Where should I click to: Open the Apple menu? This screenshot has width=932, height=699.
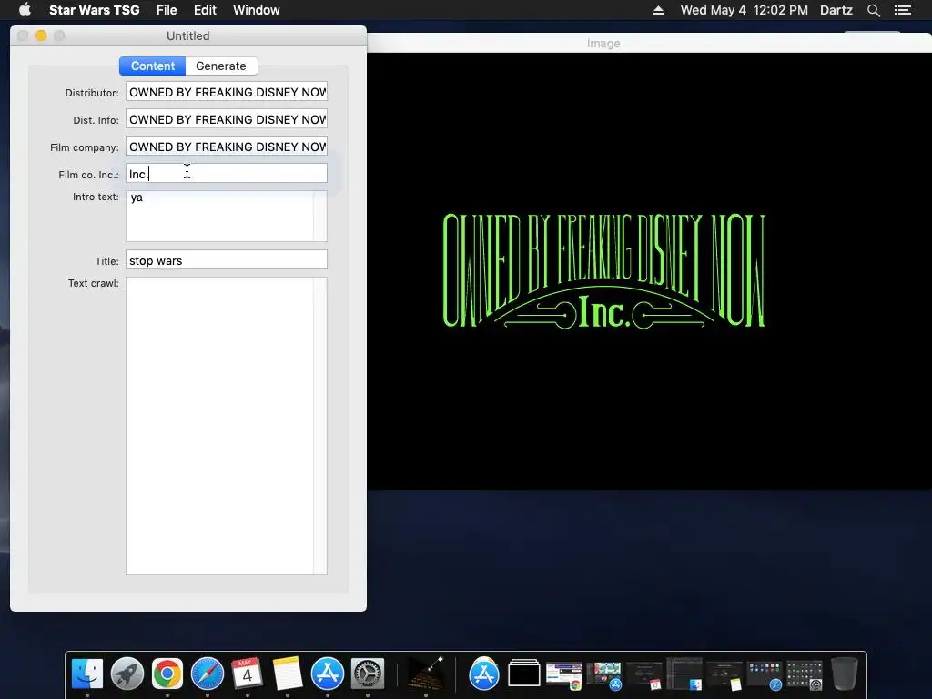pyautogui.click(x=25, y=10)
